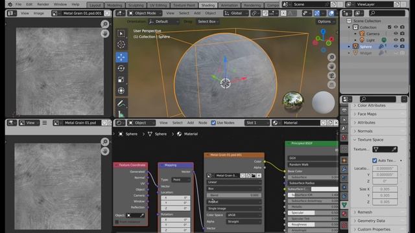Select the Annotate tool

(121, 104)
